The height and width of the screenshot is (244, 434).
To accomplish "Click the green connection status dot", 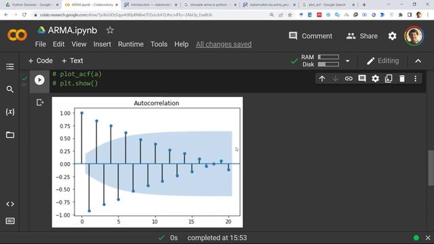I will pos(416,238).
